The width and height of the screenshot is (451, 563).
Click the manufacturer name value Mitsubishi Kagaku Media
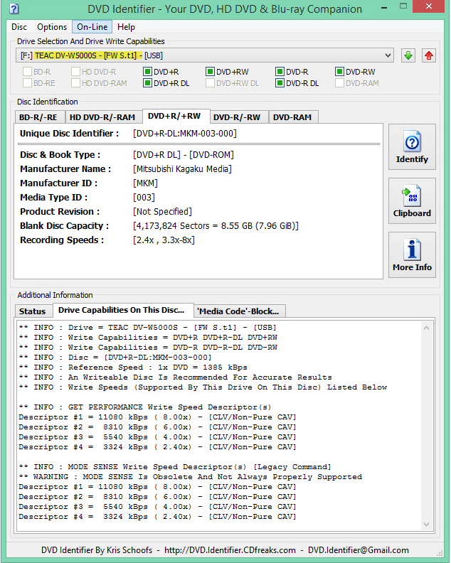coord(183,168)
